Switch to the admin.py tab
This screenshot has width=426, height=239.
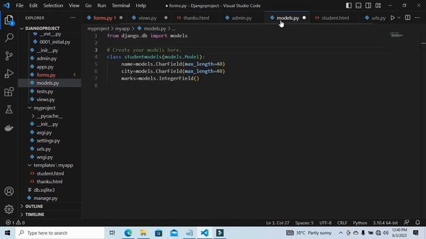coord(242,18)
